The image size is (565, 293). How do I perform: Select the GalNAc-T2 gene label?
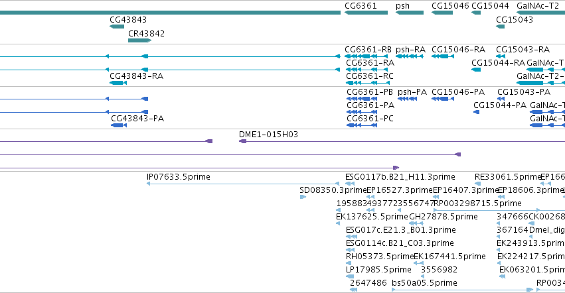pos(538,6)
